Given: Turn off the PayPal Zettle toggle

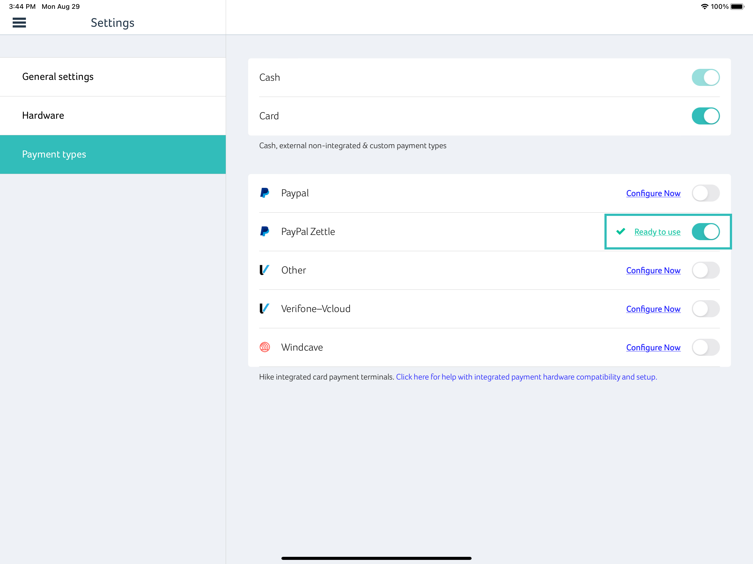Looking at the screenshot, I should 705,232.
